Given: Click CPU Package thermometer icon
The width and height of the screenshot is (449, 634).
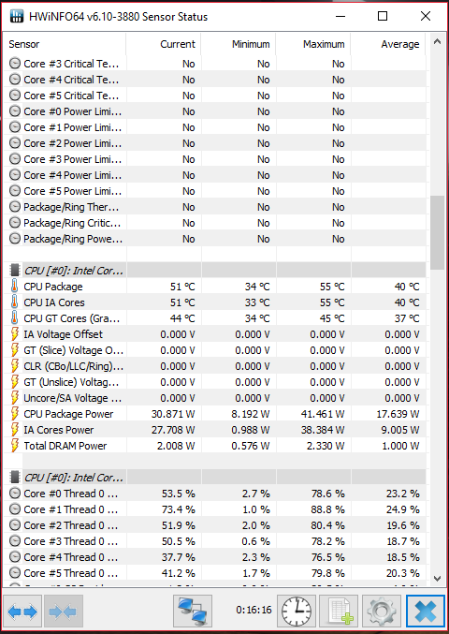Looking at the screenshot, I should click(x=15, y=287).
